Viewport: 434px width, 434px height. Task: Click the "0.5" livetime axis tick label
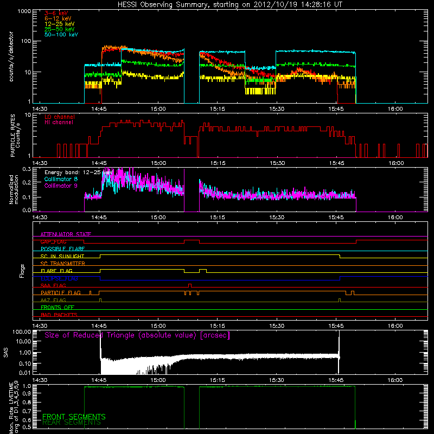pyautogui.click(x=27, y=427)
